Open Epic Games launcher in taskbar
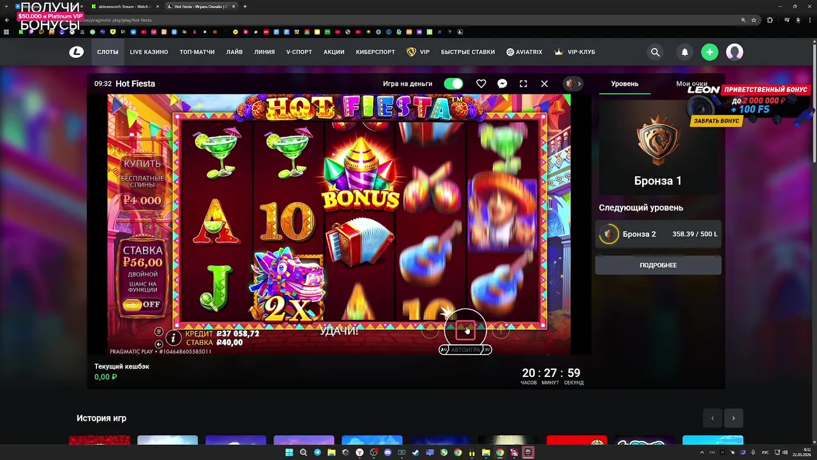 click(528, 452)
